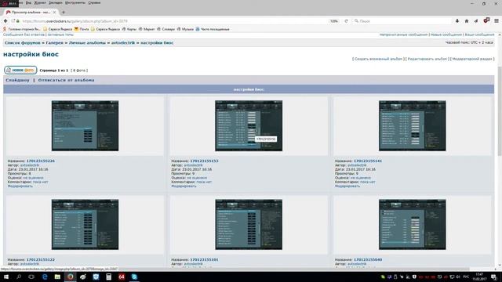Open the Action Center notification icon
This screenshot has height=282, width=502.
tap(494, 277)
